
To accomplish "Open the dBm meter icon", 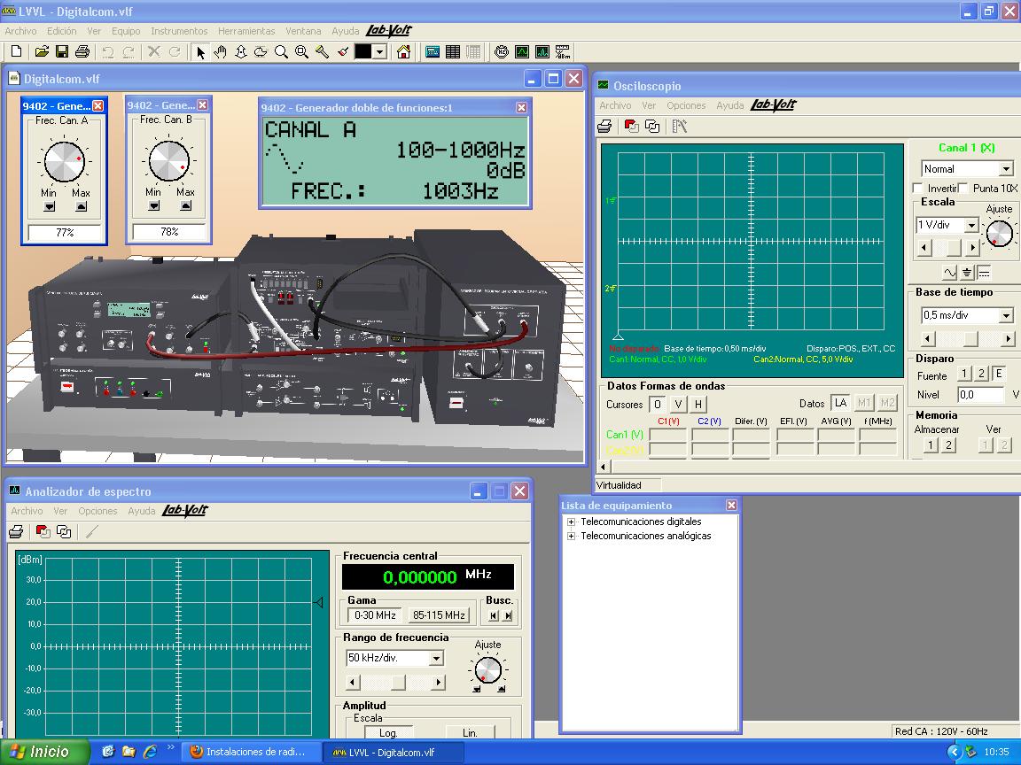I will click(563, 52).
